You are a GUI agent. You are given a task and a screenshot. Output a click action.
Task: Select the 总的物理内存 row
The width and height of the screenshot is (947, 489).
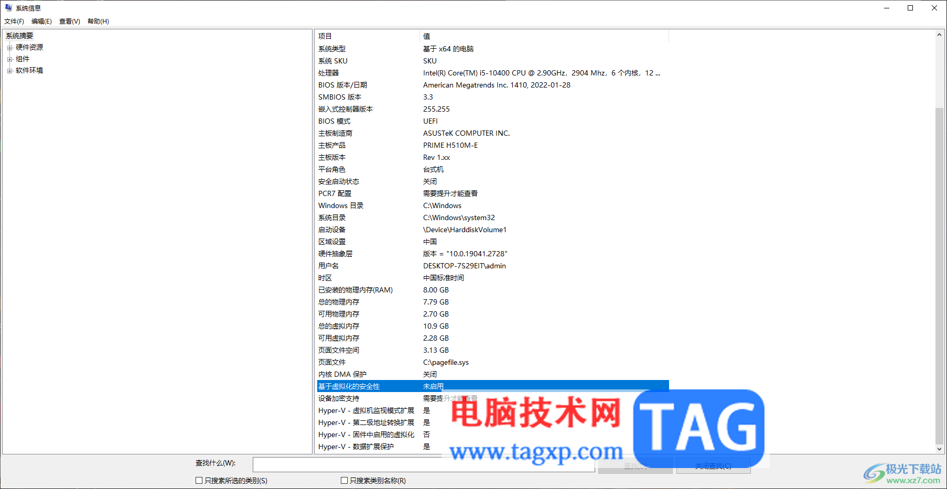click(493, 302)
